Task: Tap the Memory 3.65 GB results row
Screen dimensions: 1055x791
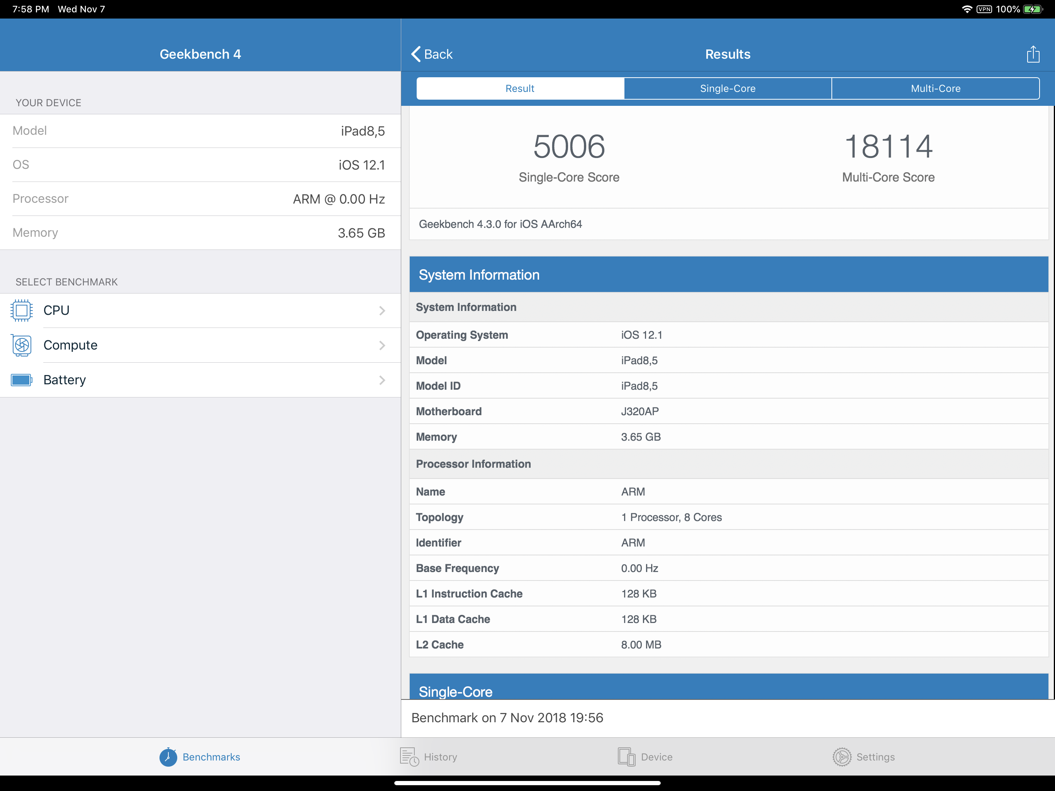Action: point(729,437)
